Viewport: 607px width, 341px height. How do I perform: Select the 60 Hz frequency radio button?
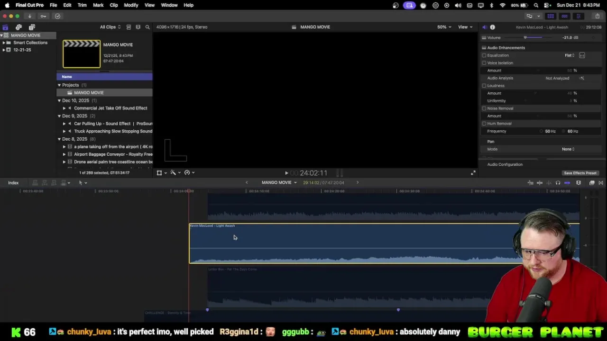(564, 131)
